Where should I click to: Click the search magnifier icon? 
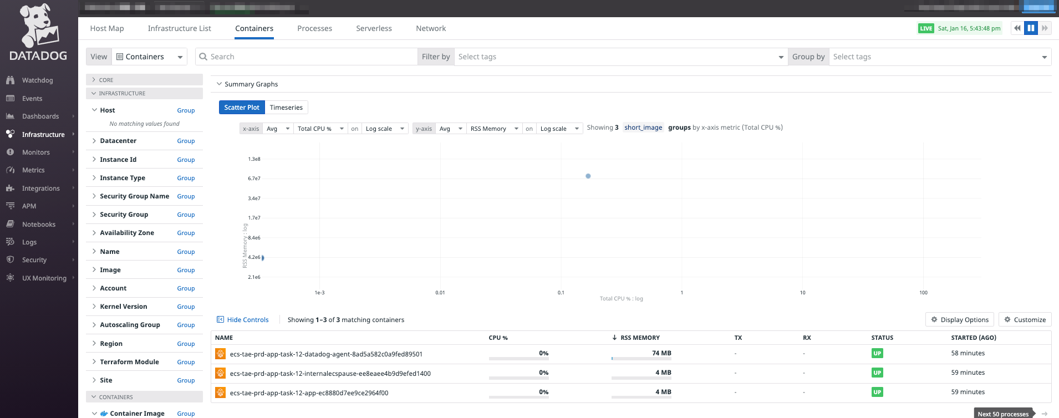[x=203, y=57]
